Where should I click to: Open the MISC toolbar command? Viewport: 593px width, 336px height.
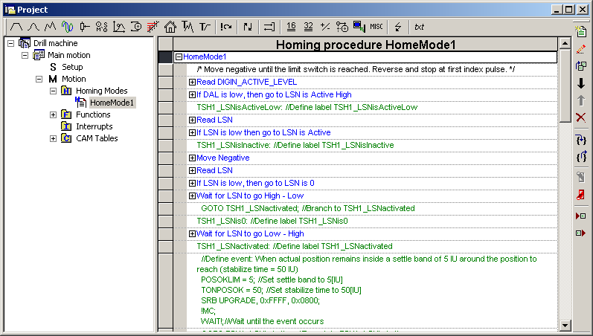pyautogui.click(x=377, y=27)
